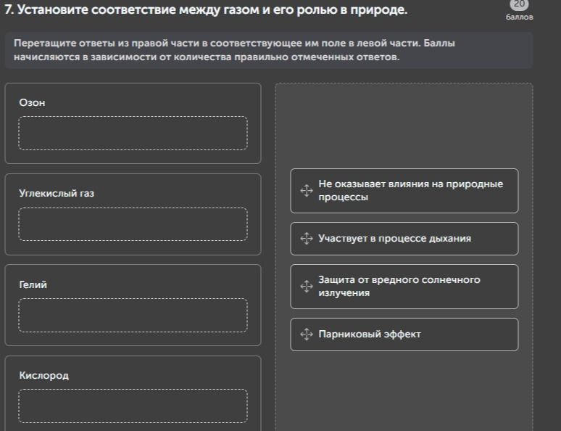Click the 20 баллов score badge

[x=519, y=10]
